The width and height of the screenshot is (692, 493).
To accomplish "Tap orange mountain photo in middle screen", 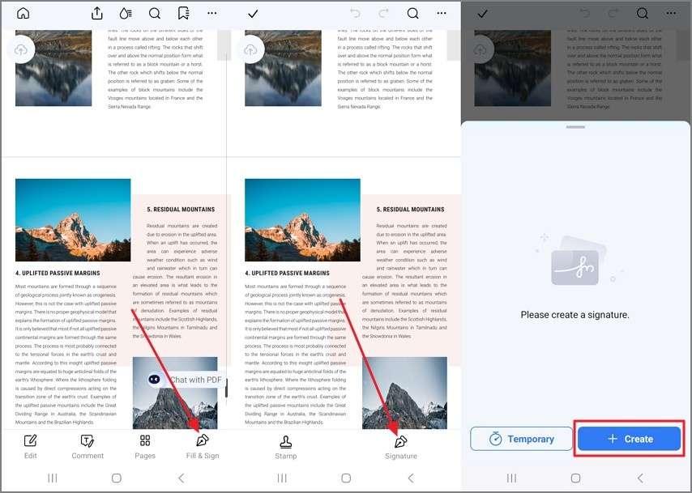I will click(x=302, y=220).
